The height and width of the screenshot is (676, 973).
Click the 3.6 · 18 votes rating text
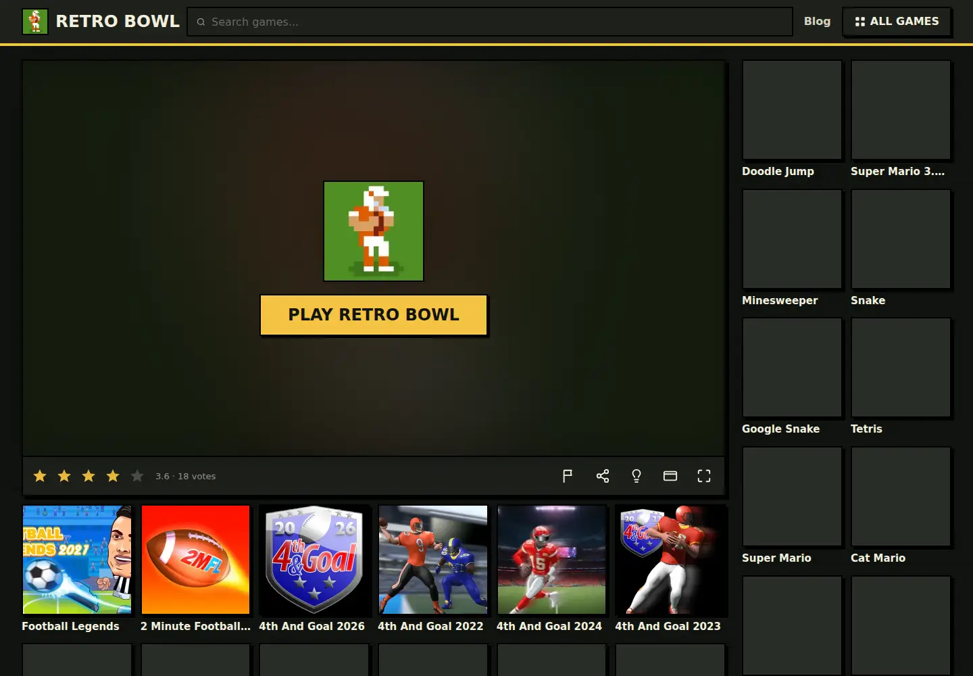coord(186,477)
